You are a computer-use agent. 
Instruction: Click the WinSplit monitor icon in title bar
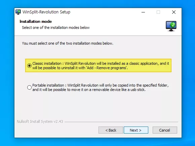click(18, 12)
